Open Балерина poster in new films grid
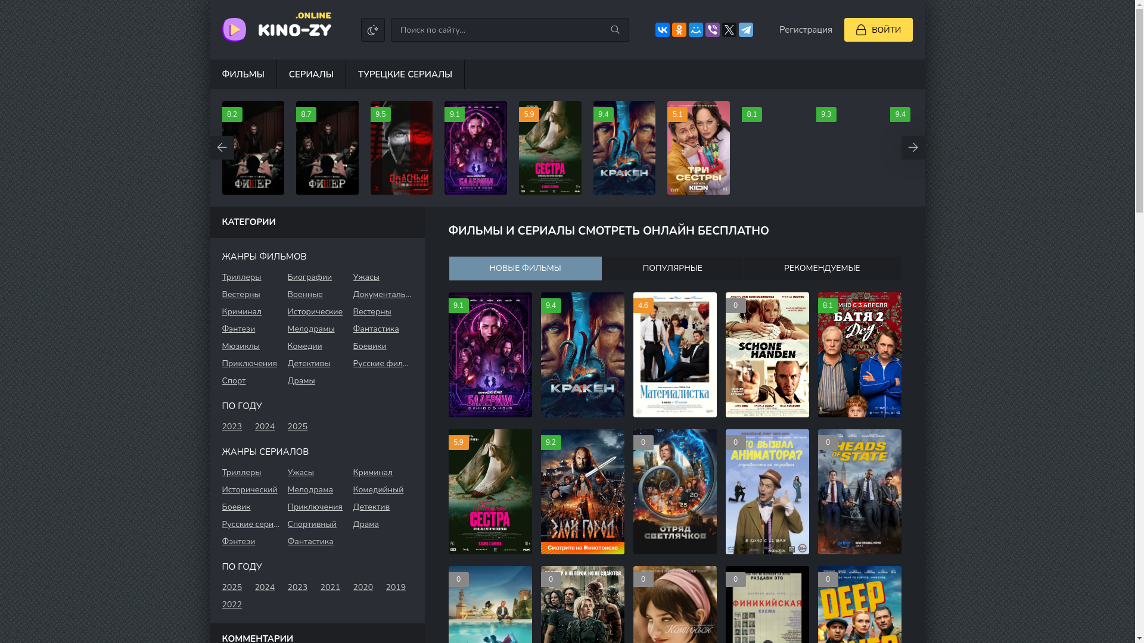Screen dimensions: 1144x643 coord(490,355)
